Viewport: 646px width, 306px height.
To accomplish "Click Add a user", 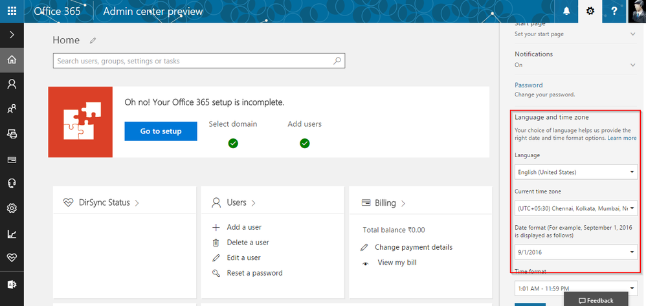I will click(x=244, y=227).
